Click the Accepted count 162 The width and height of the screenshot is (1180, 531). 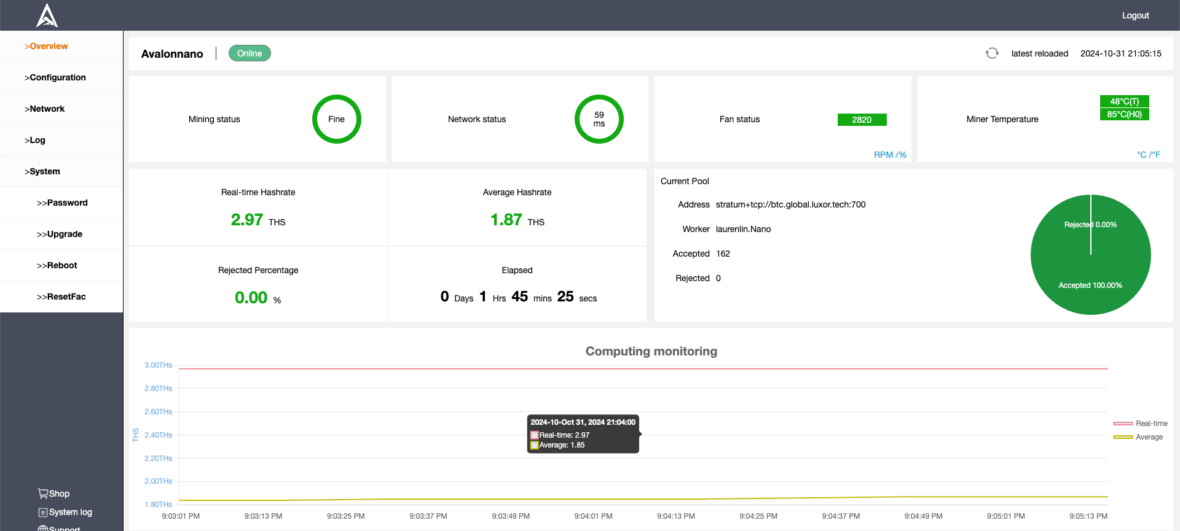[723, 254]
